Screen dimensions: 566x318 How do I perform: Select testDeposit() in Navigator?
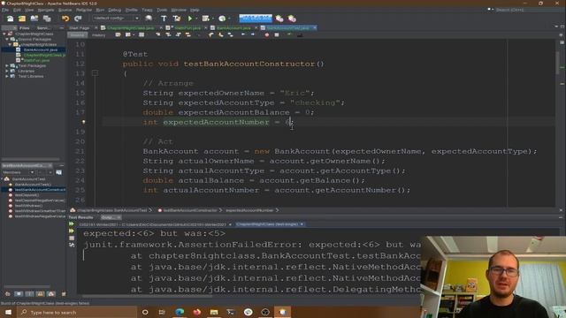pos(27,194)
